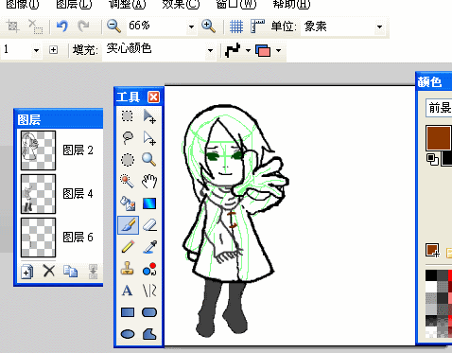This screenshot has width=452, height=353.
Task: Open the 图像 menu
Action: (22, 4)
